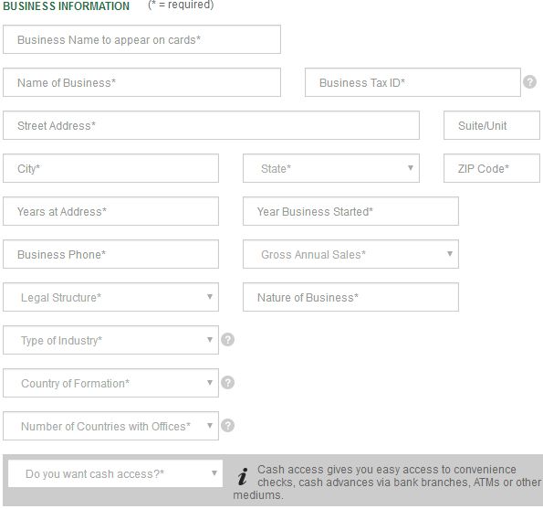Click the help icon beside Business Tax ID
This screenshot has height=509, width=543.
click(529, 82)
